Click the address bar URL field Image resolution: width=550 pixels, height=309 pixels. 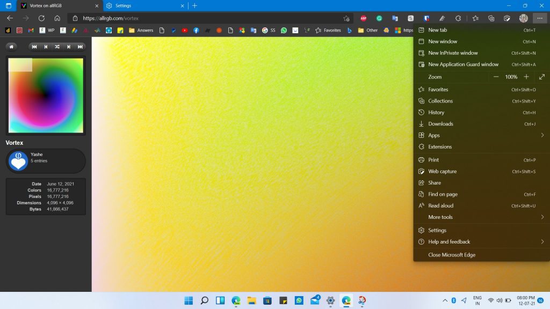click(209, 18)
